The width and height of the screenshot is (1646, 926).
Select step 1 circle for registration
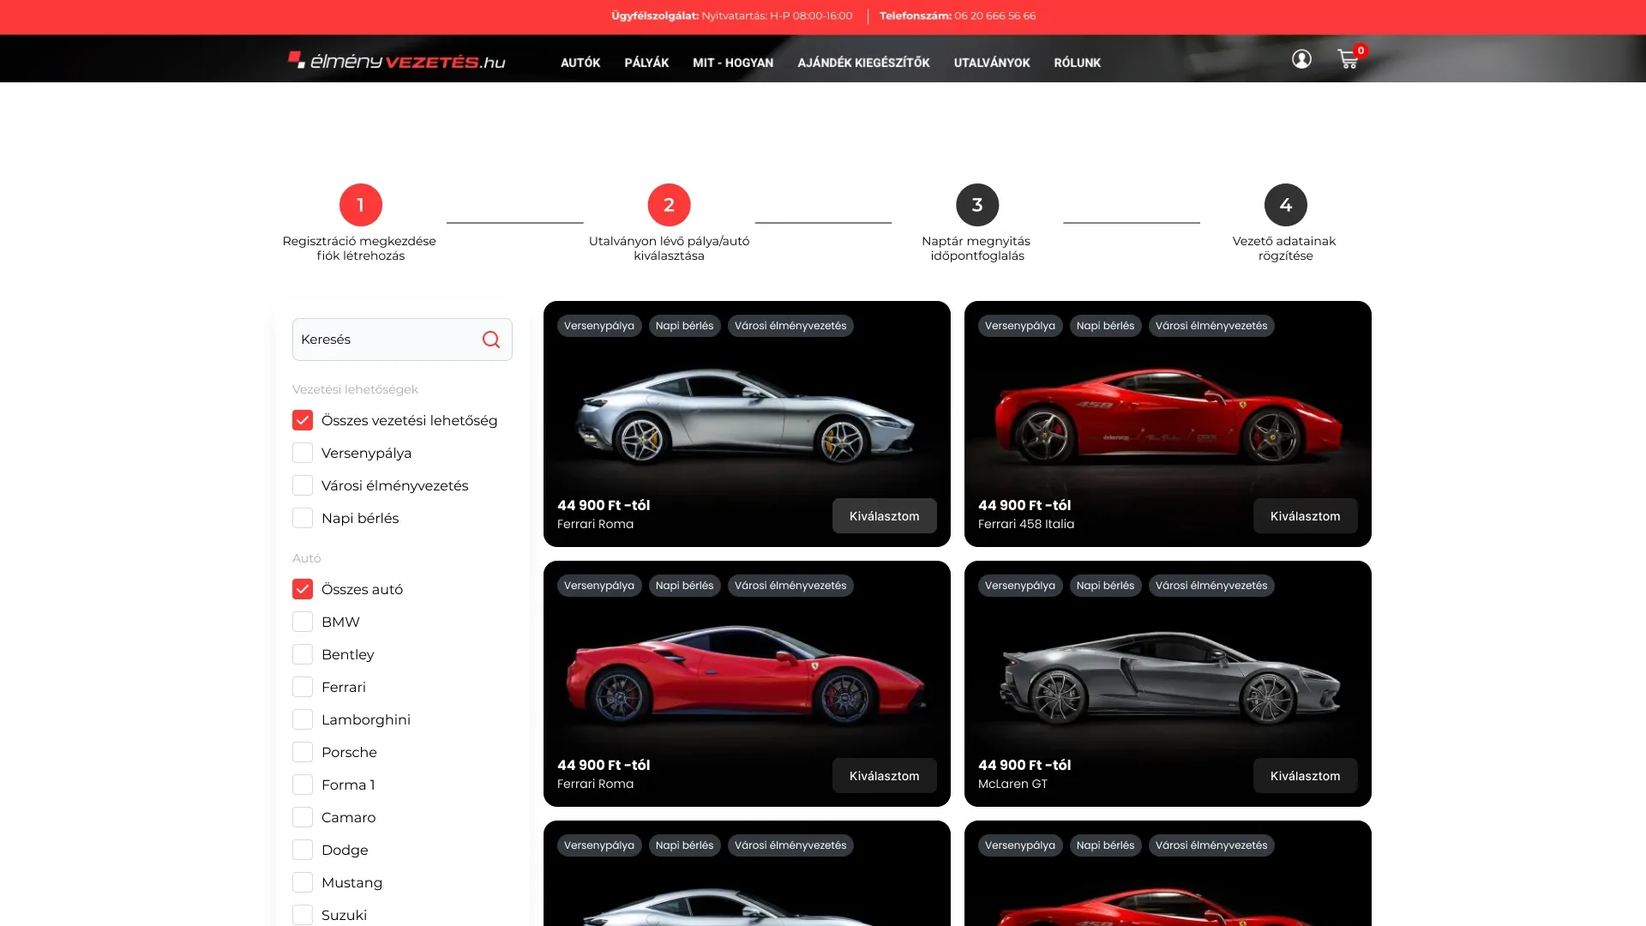361,205
